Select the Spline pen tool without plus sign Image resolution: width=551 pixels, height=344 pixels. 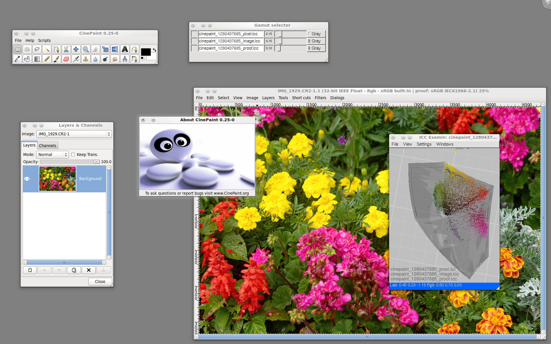135,49
